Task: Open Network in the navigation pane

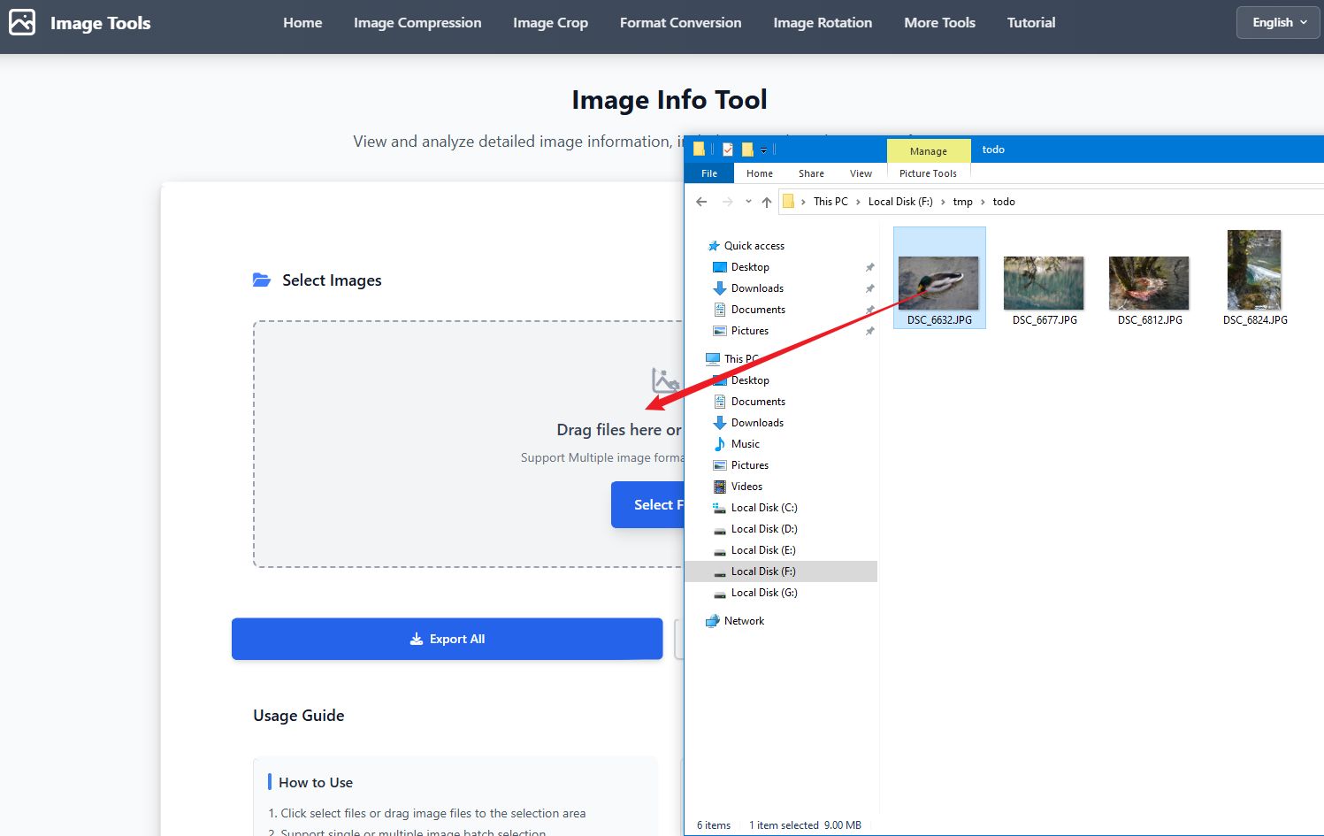Action: tap(744, 621)
